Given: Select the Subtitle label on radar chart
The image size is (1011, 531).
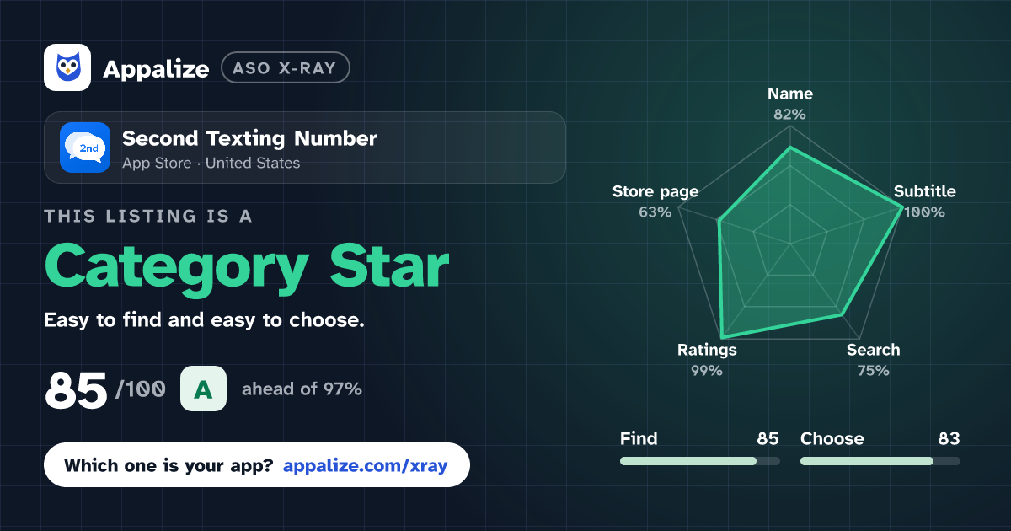Looking at the screenshot, I should (924, 191).
